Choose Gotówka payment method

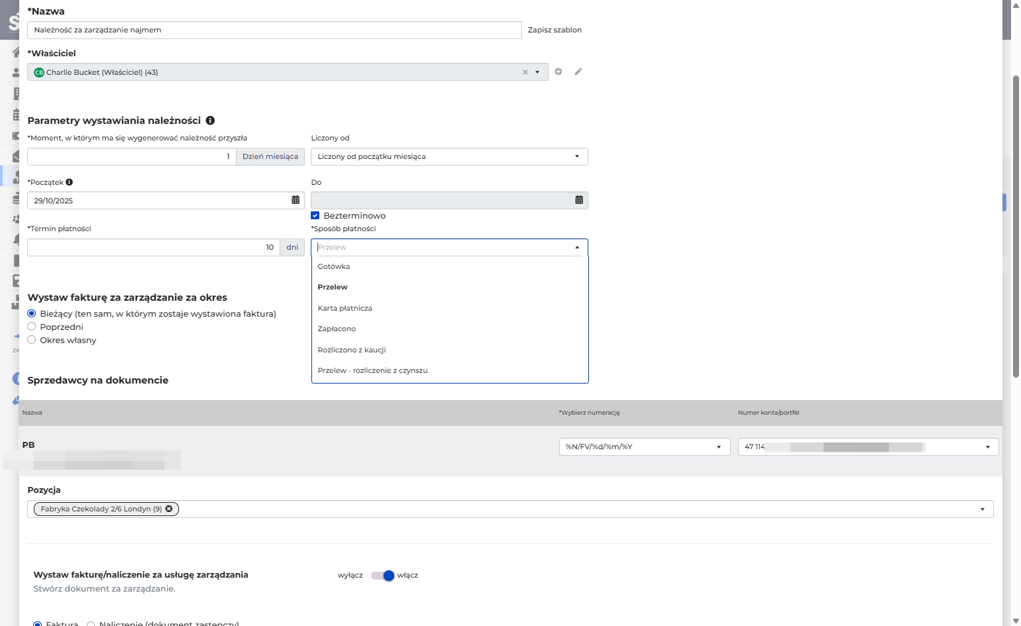point(450,266)
